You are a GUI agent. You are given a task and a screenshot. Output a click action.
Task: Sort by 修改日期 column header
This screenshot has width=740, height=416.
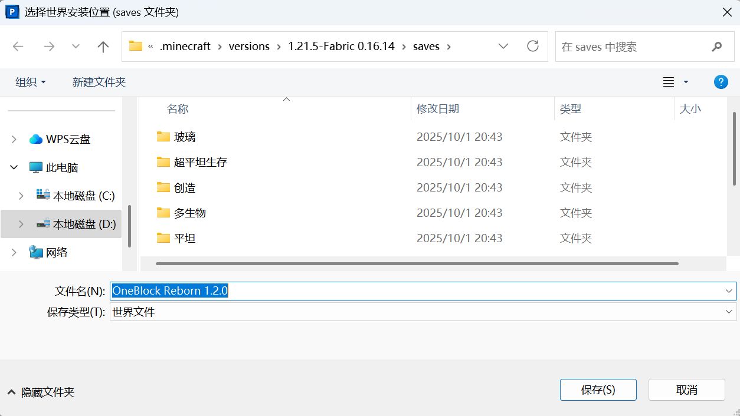pos(438,108)
